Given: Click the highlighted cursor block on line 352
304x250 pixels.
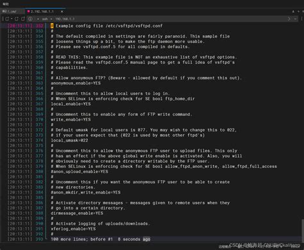Looking at the screenshot, I should click(52, 26).
